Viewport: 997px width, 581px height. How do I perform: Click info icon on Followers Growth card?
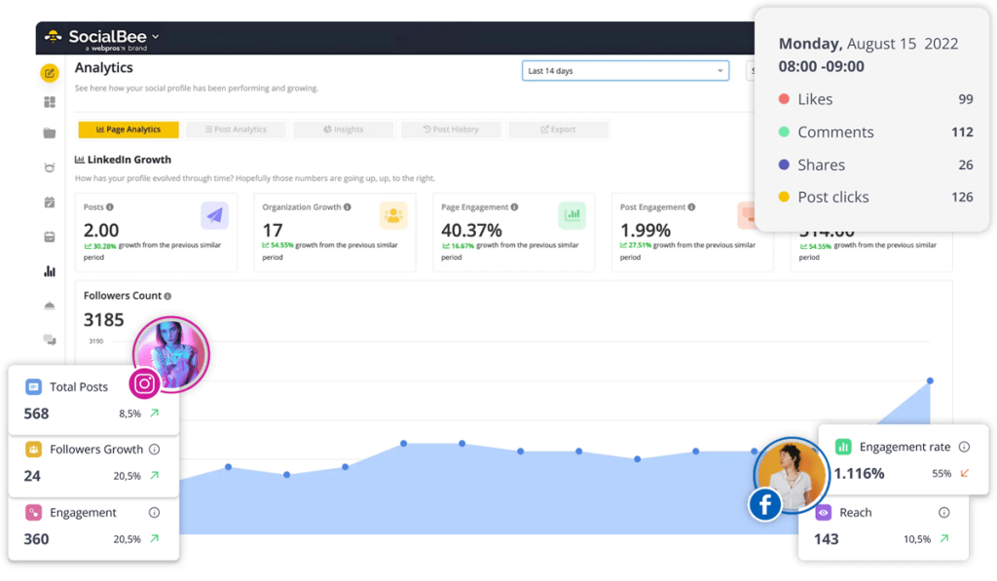click(x=155, y=450)
